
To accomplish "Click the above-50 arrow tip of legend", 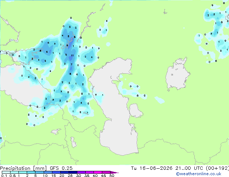I will click(114, 172).
